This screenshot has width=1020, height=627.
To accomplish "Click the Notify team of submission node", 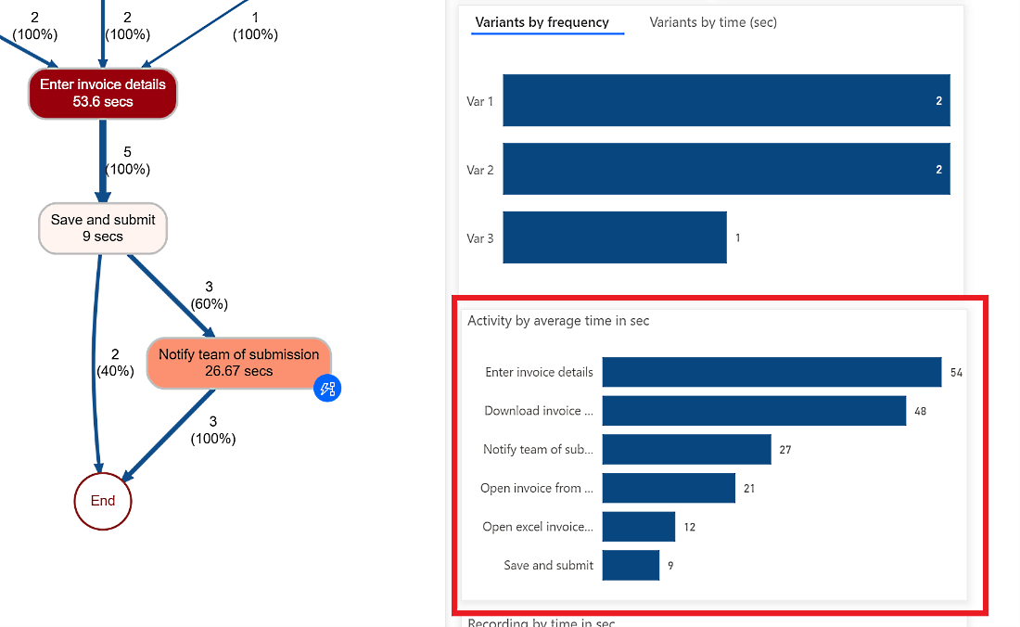I will pos(238,363).
